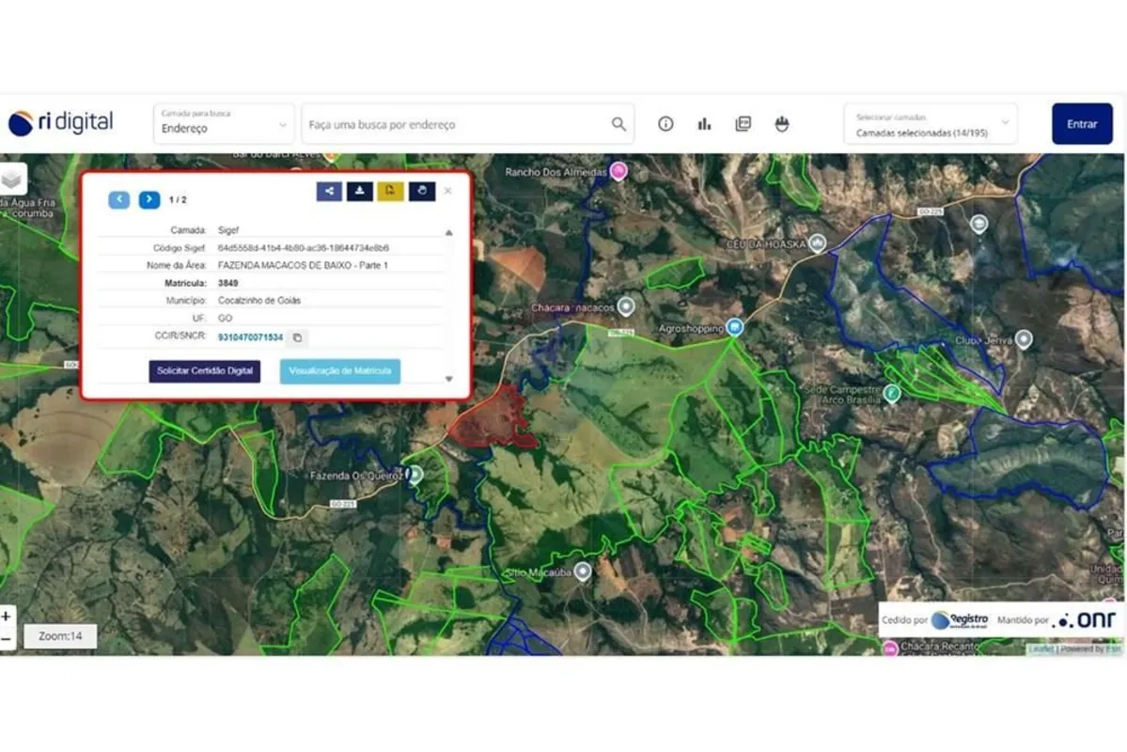Click the plug icon in the toolbar

pos(781,124)
